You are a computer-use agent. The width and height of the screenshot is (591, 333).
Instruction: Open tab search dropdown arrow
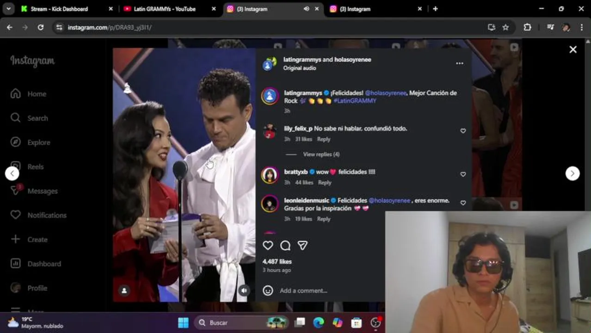point(8,9)
